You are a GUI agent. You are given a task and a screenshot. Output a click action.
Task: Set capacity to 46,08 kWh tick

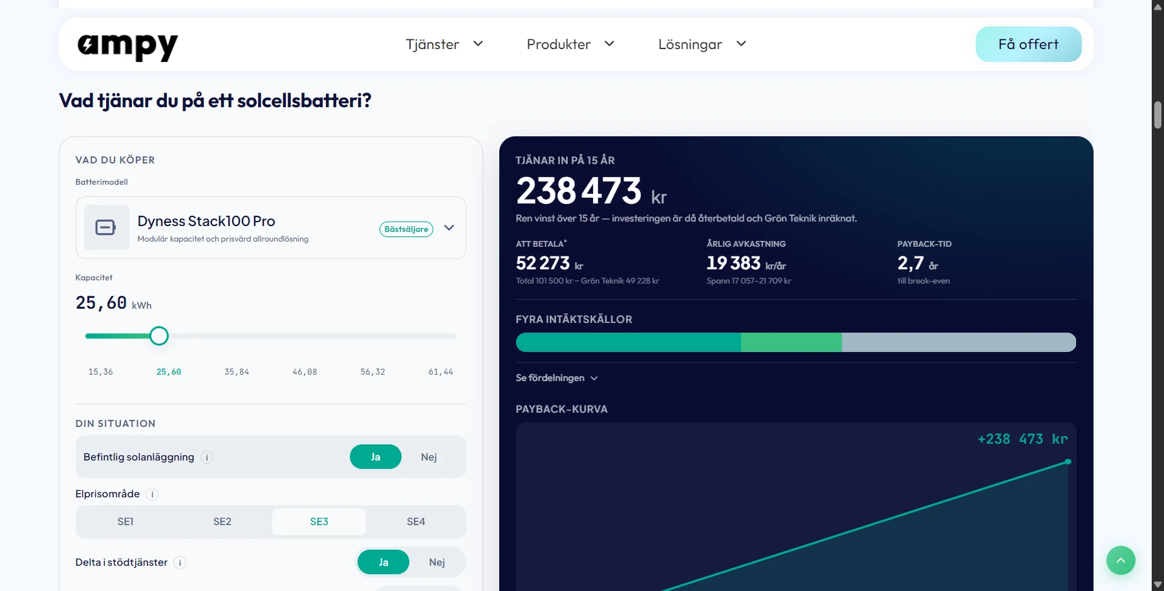click(305, 372)
